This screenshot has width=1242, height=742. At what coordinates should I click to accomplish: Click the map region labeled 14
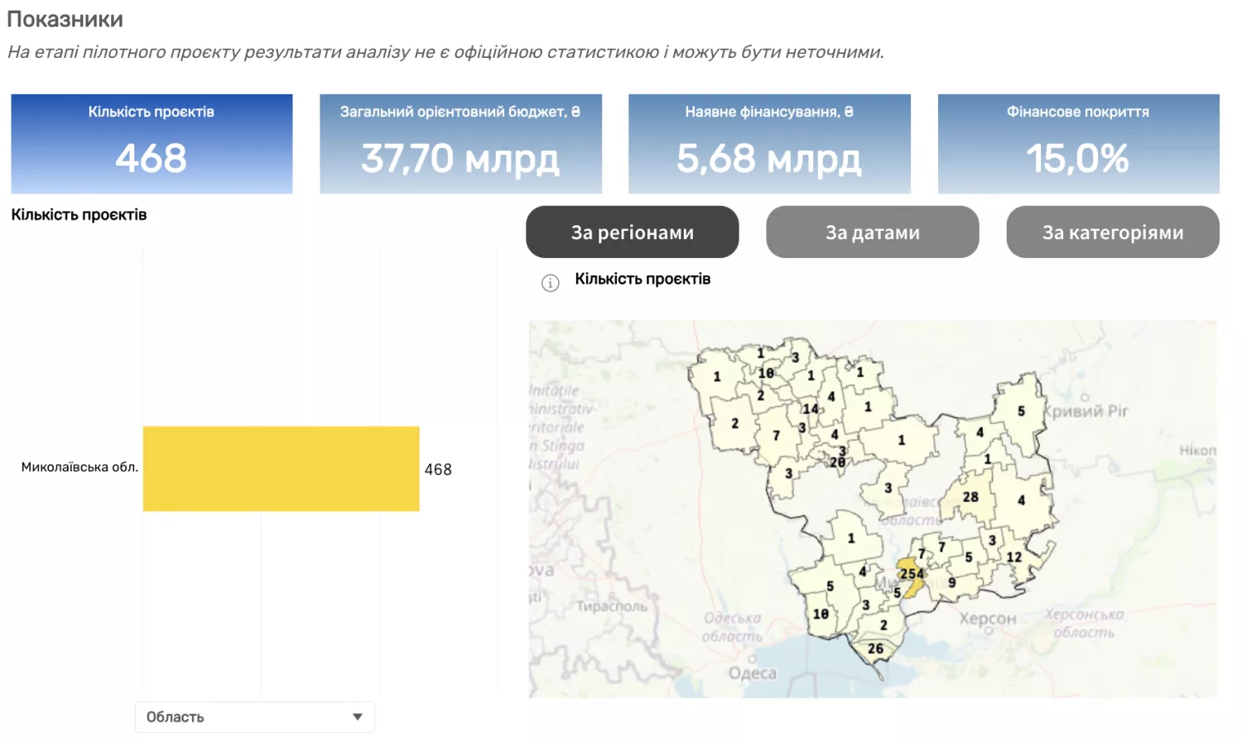pyautogui.click(x=811, y=409)
